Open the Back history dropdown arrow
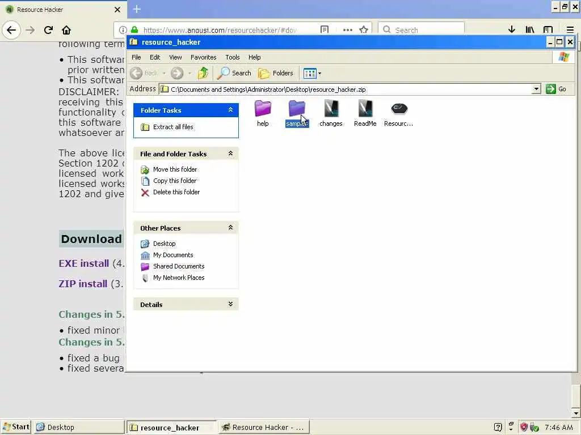 (x=164, y=73)
